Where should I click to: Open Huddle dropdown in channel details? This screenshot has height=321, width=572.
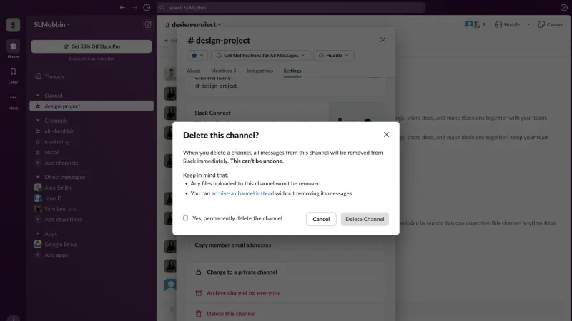334,56
